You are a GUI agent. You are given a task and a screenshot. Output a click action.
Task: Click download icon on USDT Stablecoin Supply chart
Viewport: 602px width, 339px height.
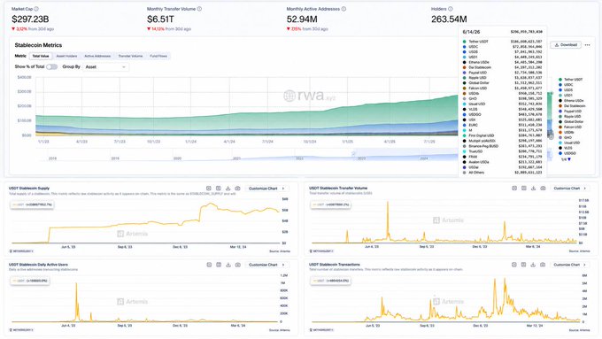click(x=228, y=189)
